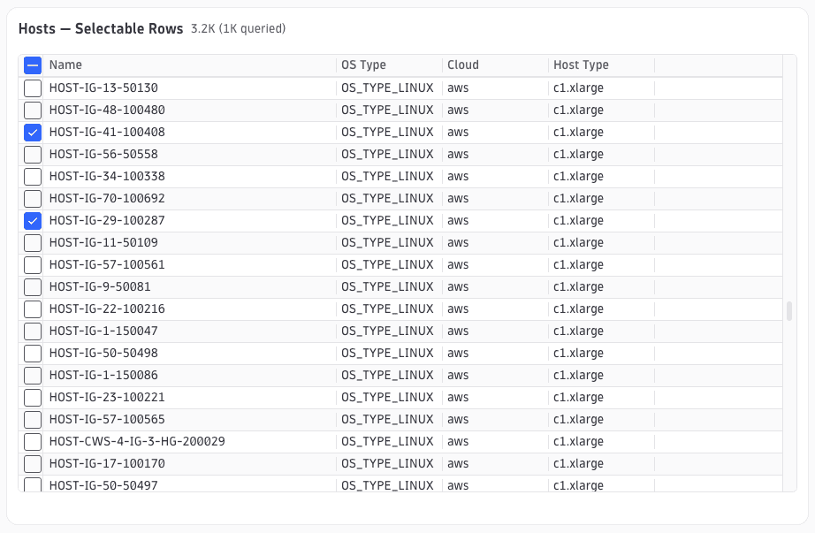Click the host name HOST-IG-9-50081
This screenshot has width=815, height=533.
[x=100, y=287]
